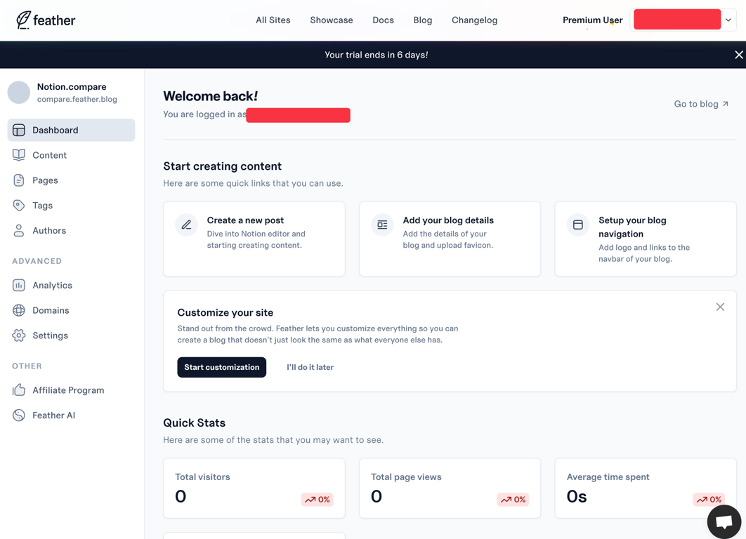Close the Customize your site card
746x539 pixels.
pyautogui.click(x=720, y=307)
